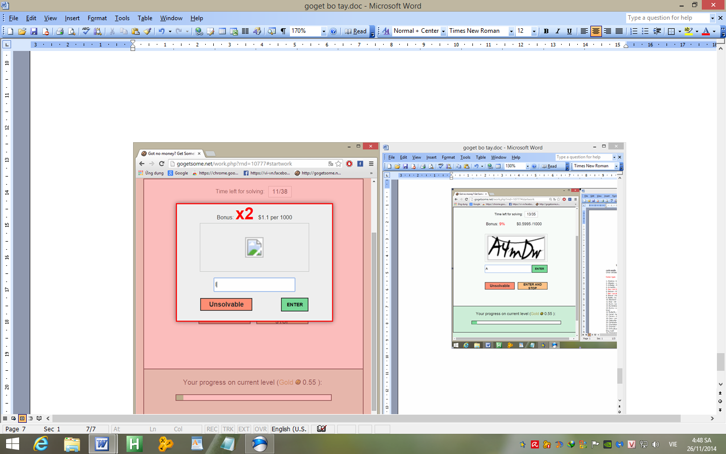Undo the last action
Screen dimensions: 726x454
(161, 31)
